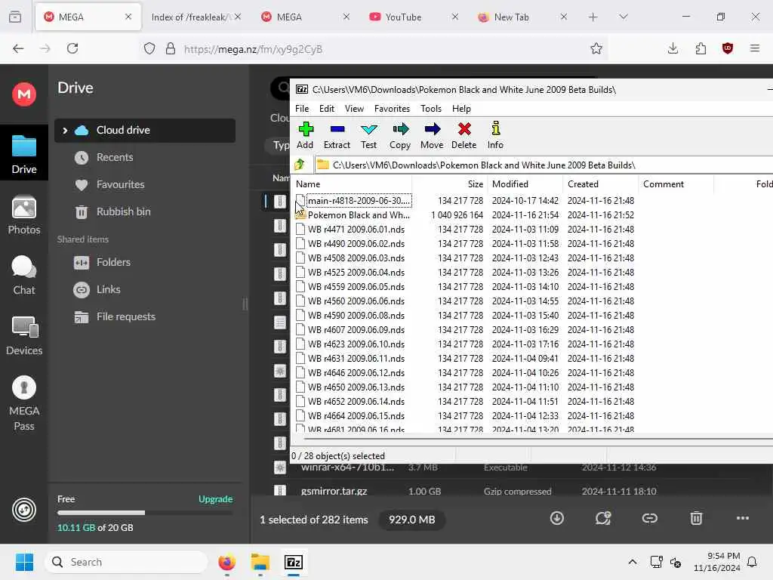Click the Windows taskbar Search box
The height and width of the screenshot is (580, 773).
126,562
